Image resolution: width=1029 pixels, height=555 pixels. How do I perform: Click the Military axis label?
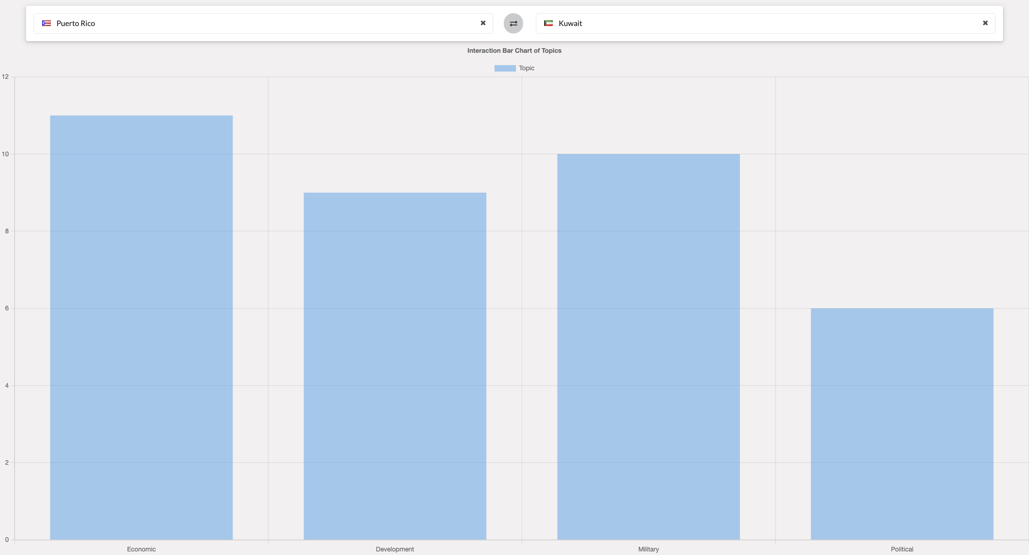[x=648, y=549]
